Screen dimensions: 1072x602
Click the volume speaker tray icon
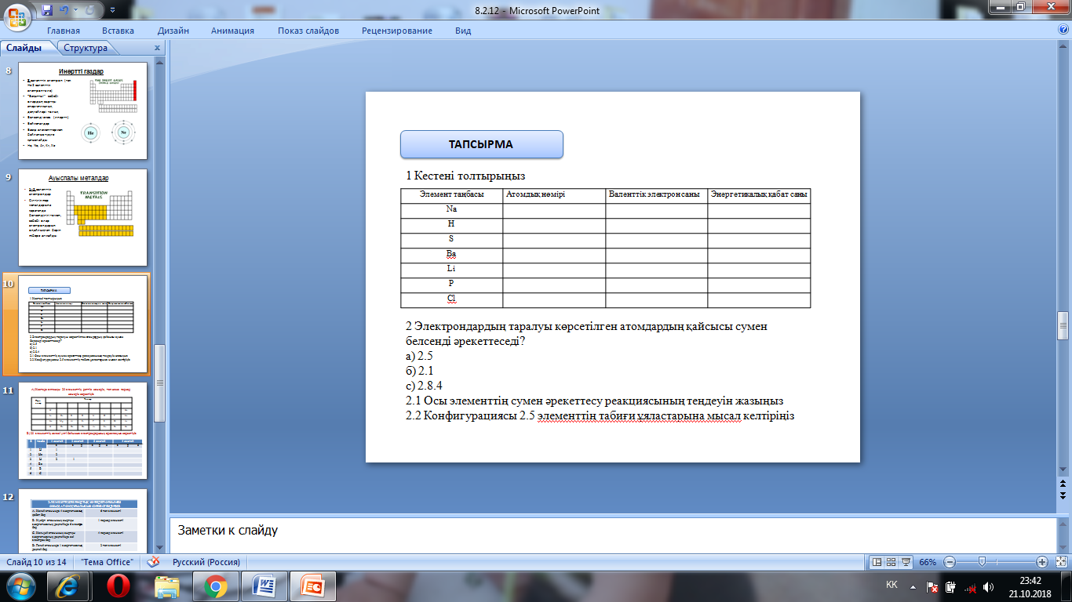tap(987, 586)
